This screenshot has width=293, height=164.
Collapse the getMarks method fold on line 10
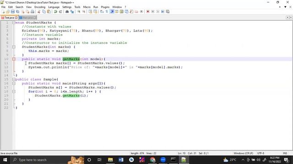tap(14, 59)
